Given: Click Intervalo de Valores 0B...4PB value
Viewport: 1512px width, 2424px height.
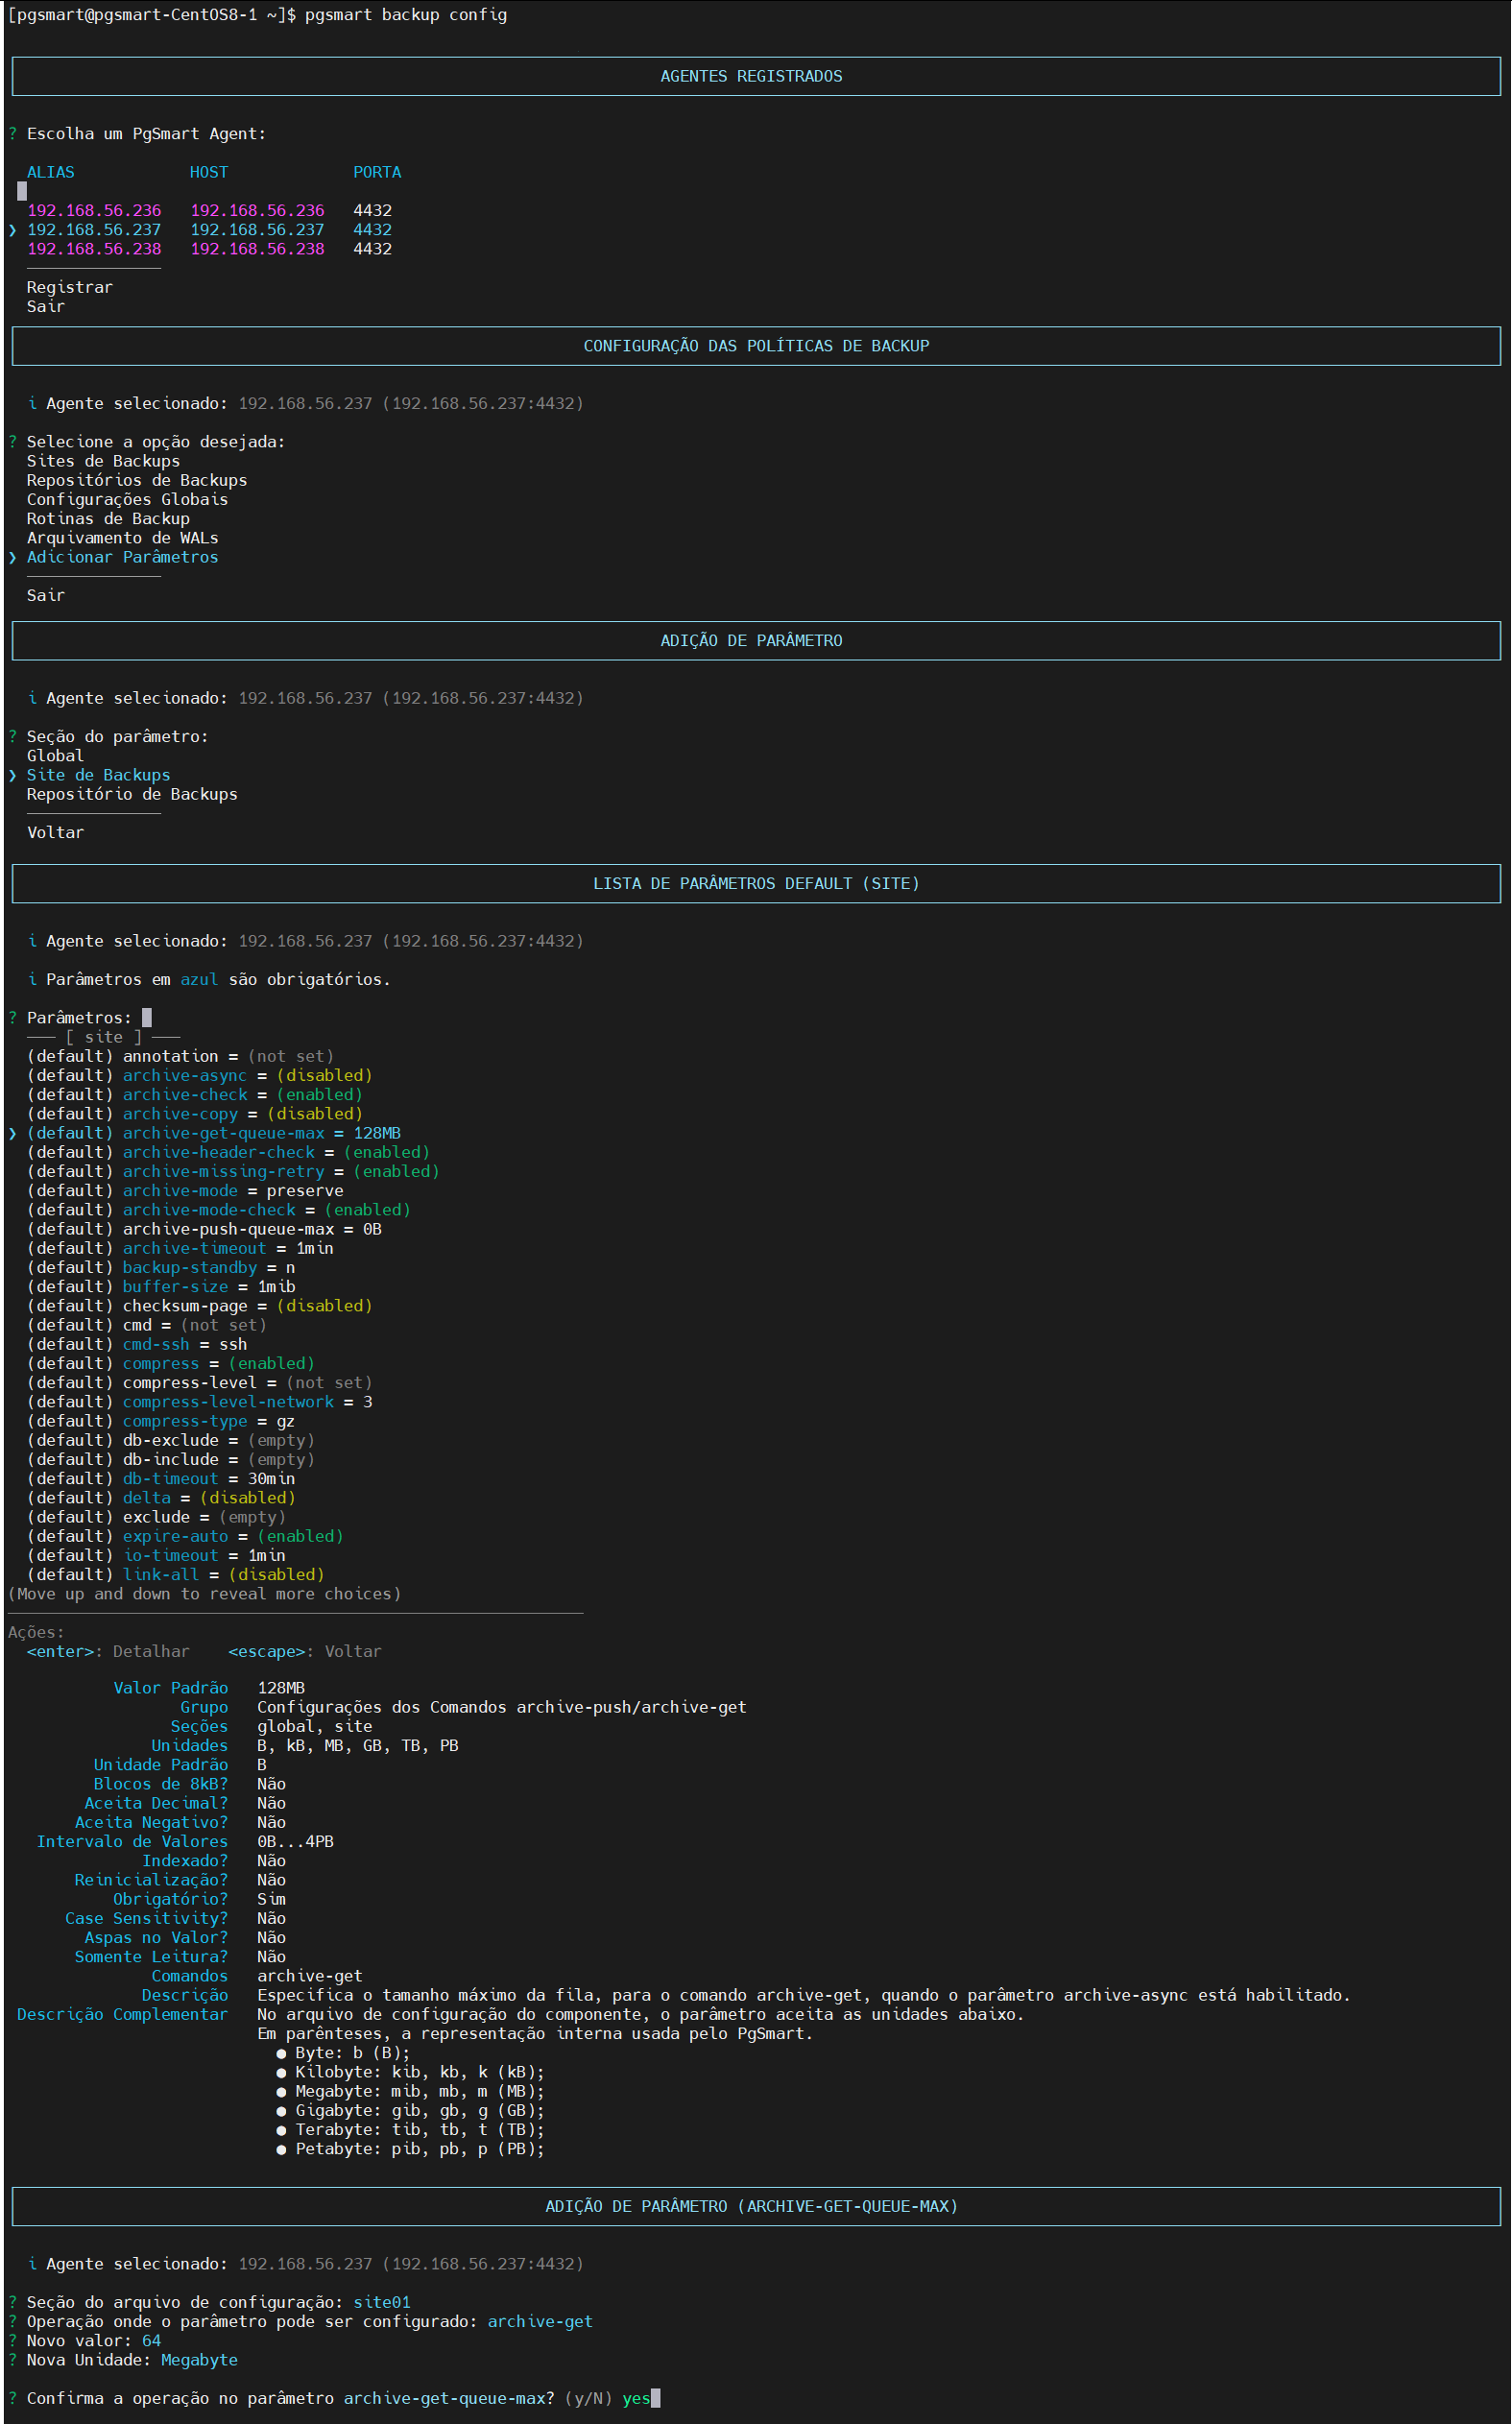Looking at the screenshot, I should pyautogui.click(x=295, y=1841).
